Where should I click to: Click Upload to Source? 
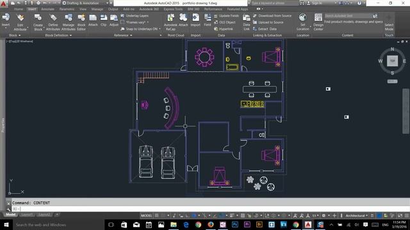(x=268, y=22)
